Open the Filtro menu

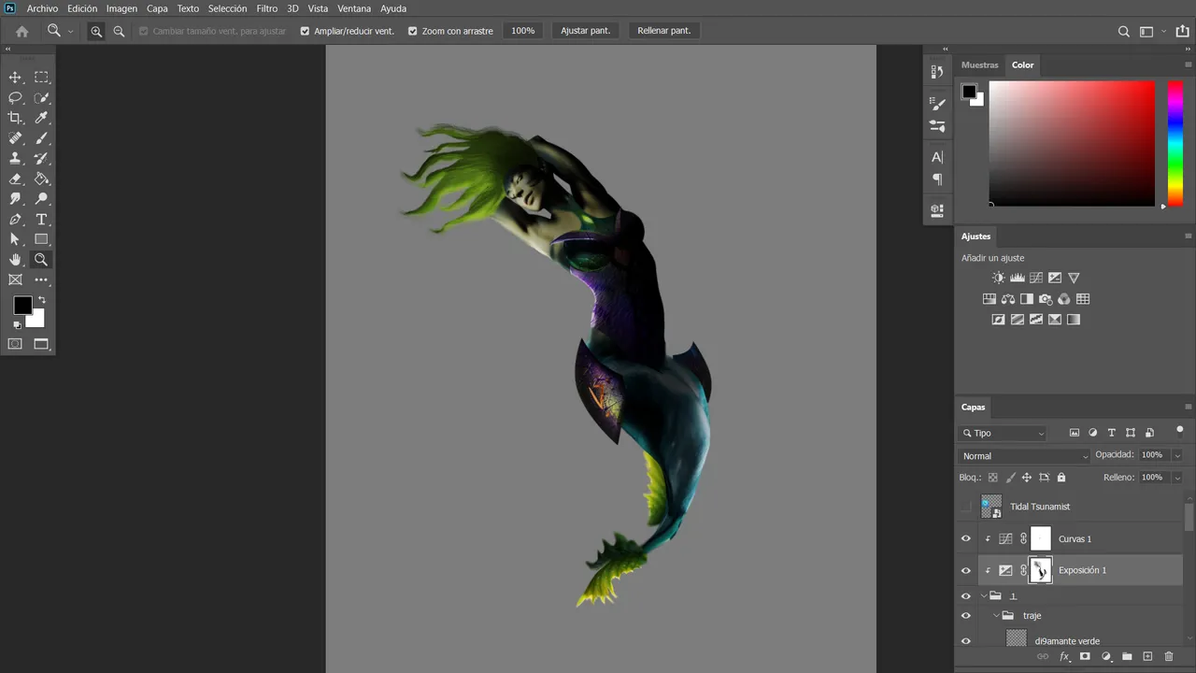pyautogui.click(x=267, y=8)
